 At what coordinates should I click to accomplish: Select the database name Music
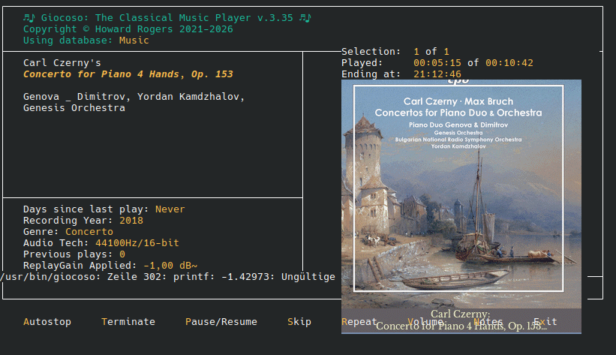(134, 41)
